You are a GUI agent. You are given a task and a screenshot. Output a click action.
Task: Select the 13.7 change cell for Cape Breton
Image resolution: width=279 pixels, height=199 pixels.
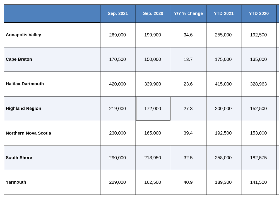point(188,60)
